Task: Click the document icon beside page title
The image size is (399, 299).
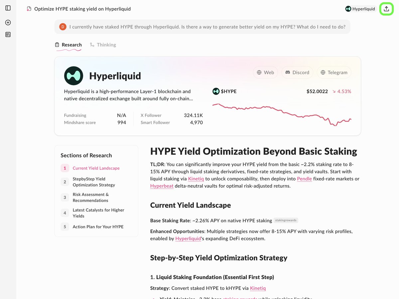Action: [29, 9]
